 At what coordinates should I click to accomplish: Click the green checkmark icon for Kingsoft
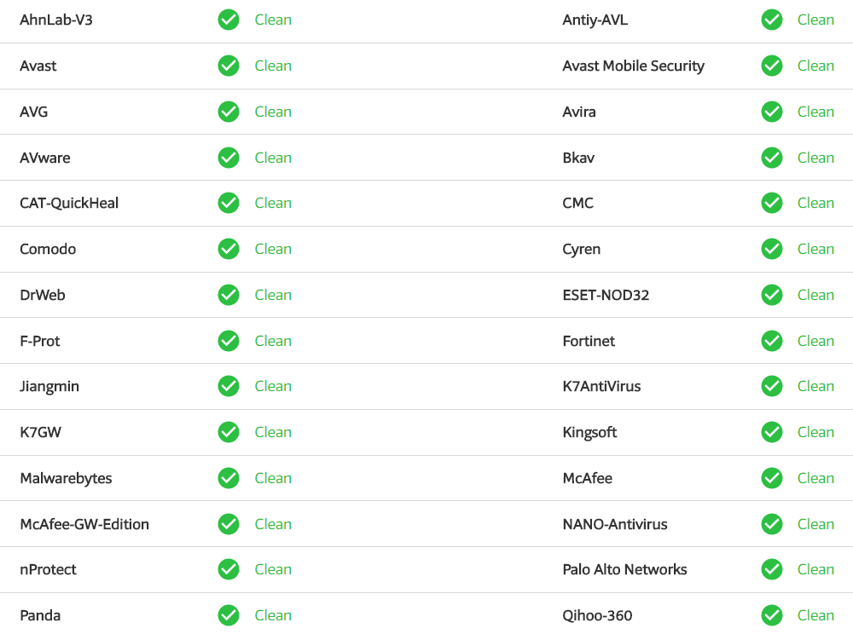[772, 432]
